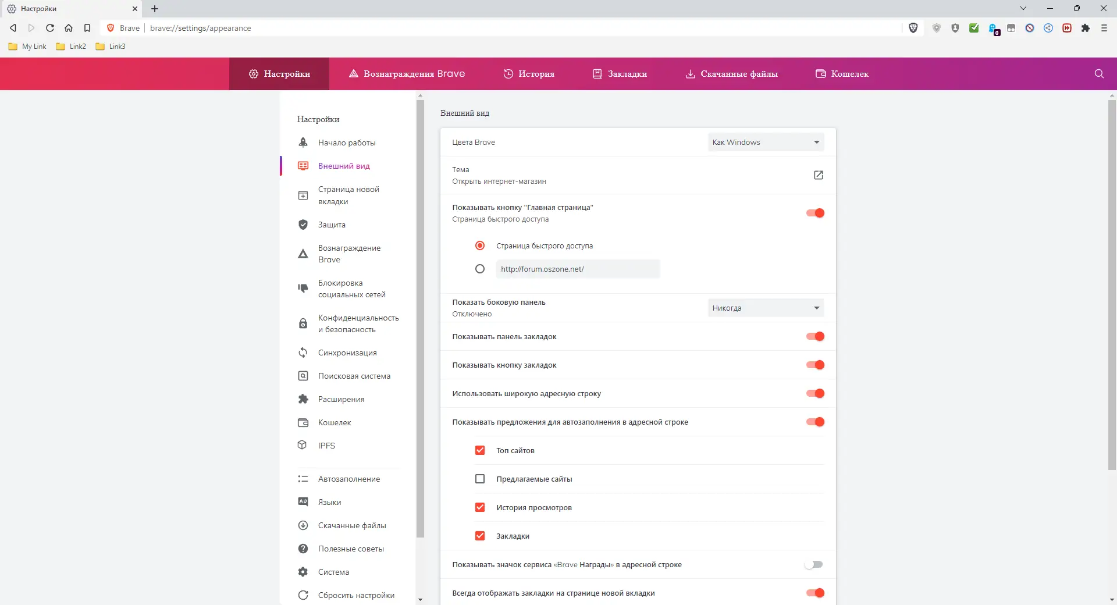Select the custom URL radio button

click(x=480, y=269)
